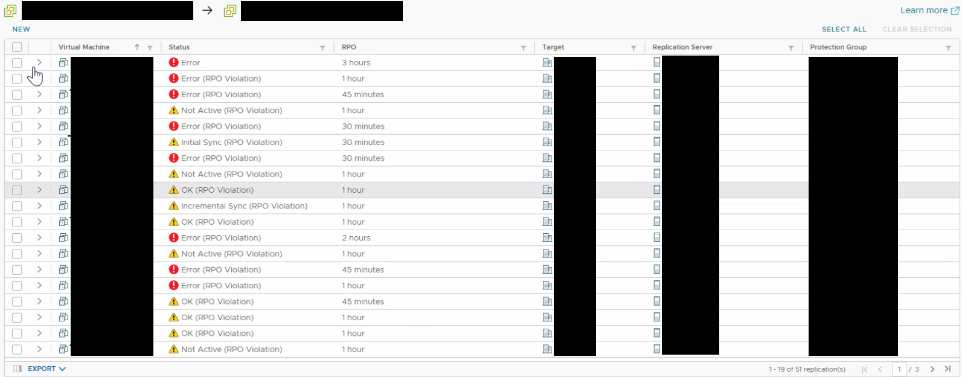This screenshot has width=962, height=377.
Task: Tick the checkbox of the Error 3 hours row
Action: [x=17, y=63]
